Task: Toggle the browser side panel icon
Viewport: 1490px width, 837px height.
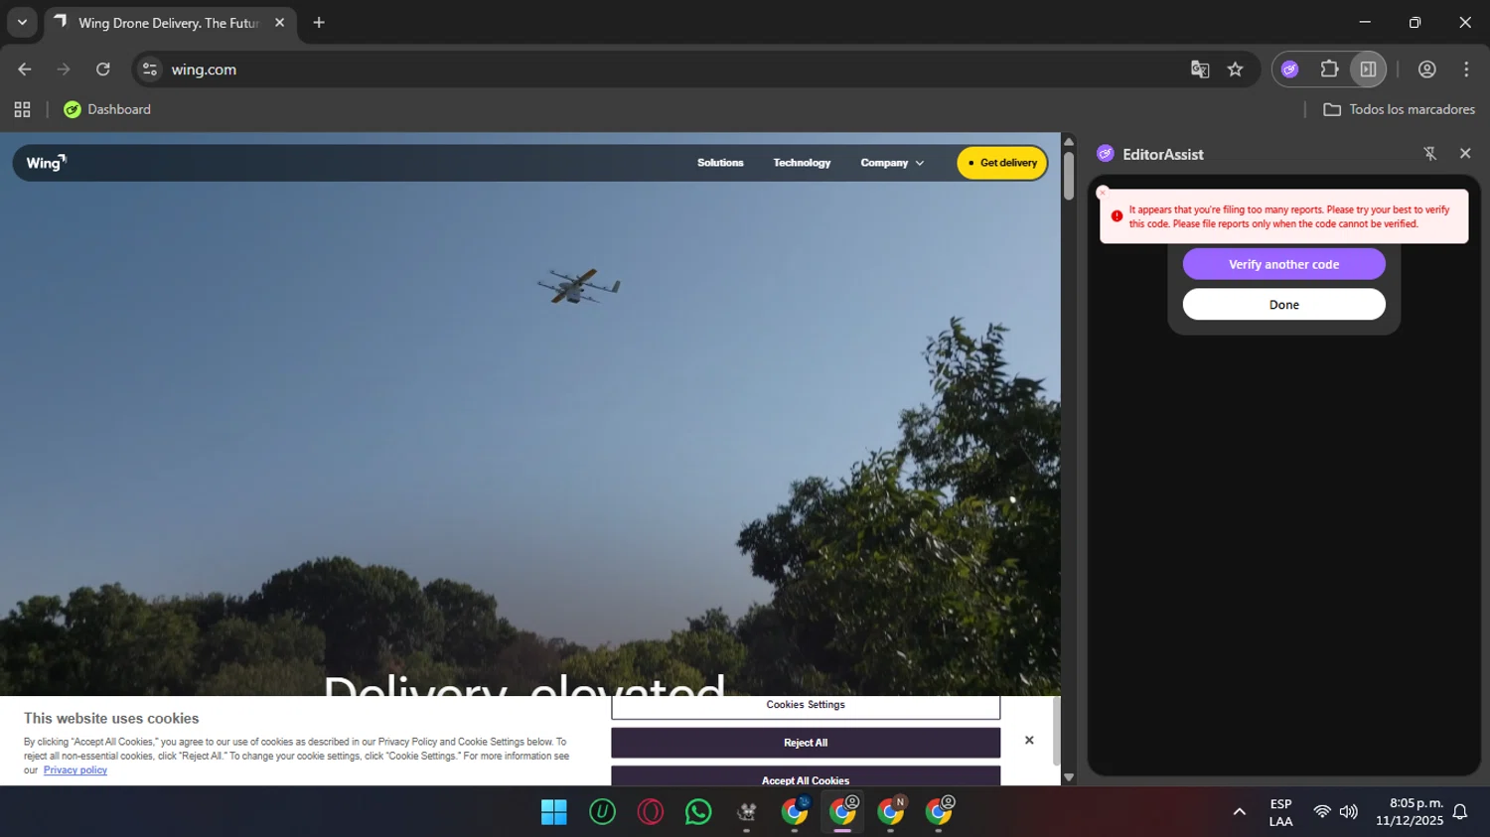Action: point(1368,70)
